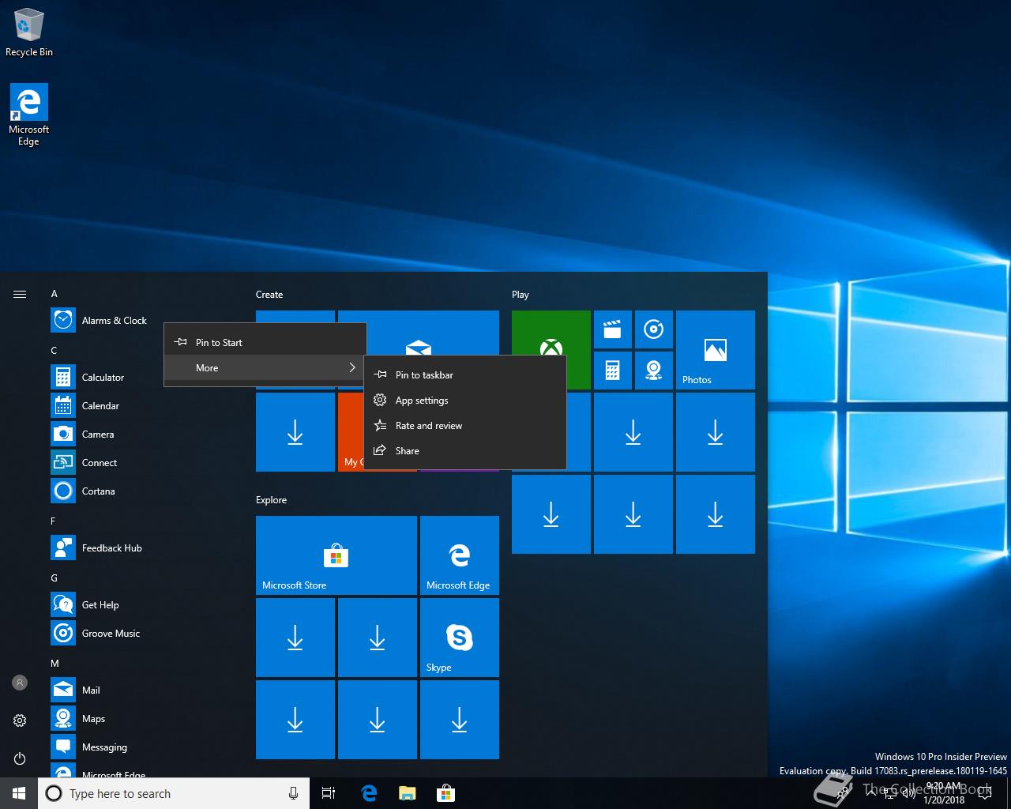Open the Skype tile
Viewport: 1011px width, 809px height.
point(460,638)
